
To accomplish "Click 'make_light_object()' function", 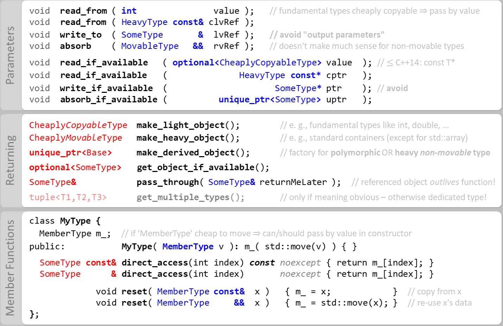I will (x=188, y=125).
